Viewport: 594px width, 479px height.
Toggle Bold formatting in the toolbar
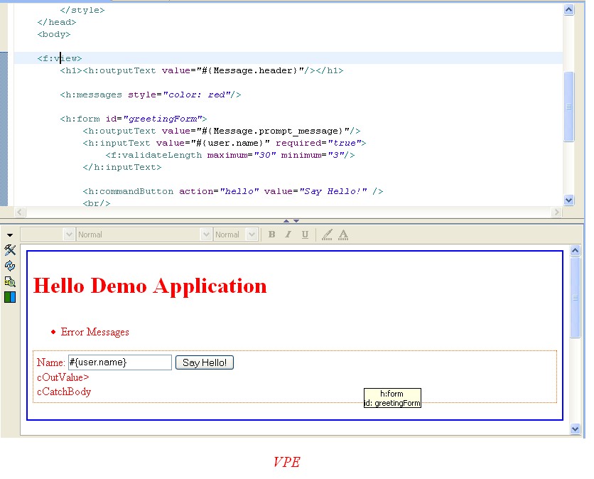[x=271, y=235]
